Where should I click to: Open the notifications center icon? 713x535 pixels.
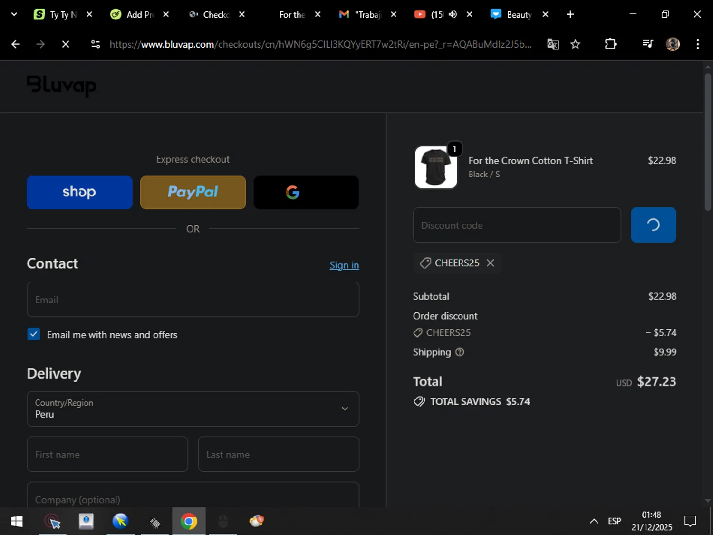pos(690,522)
